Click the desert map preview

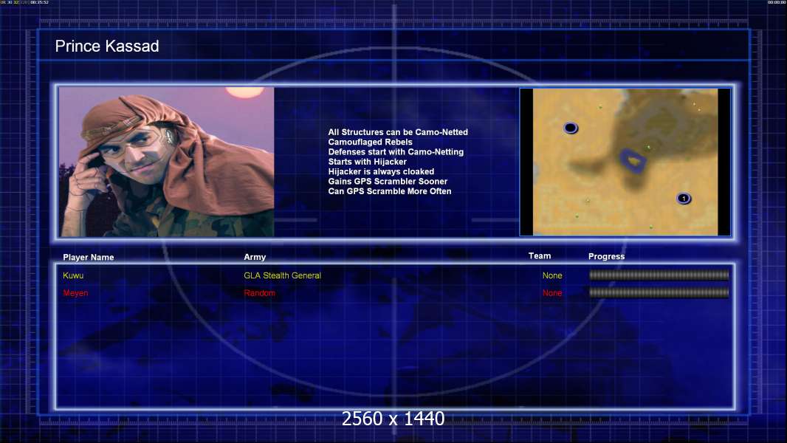625,162
